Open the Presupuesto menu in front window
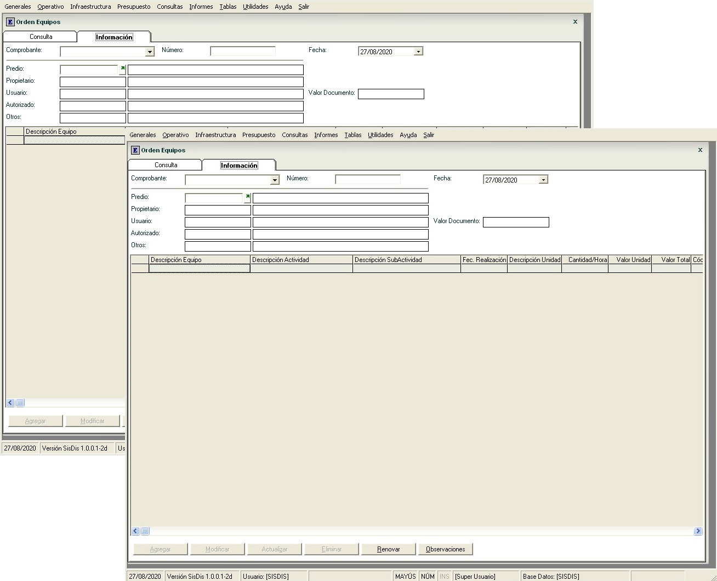 click(x=259, y=135)
